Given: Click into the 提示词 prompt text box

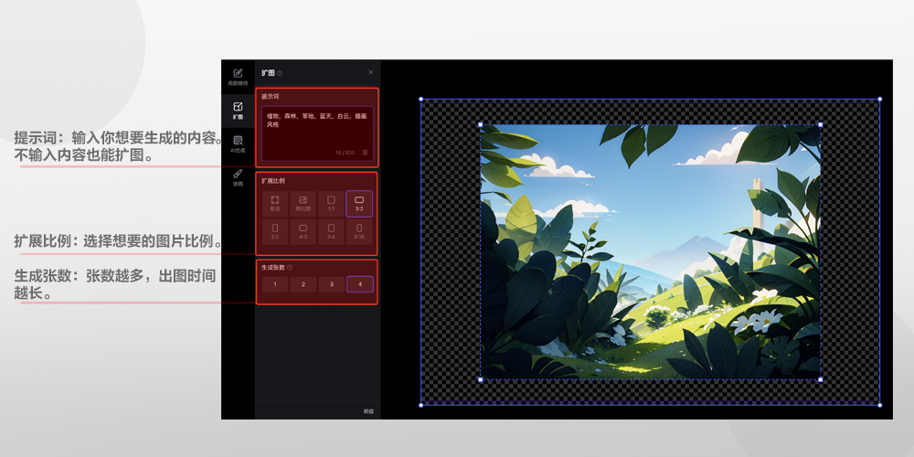Looking at the screenshot, I should coord(317,133).
